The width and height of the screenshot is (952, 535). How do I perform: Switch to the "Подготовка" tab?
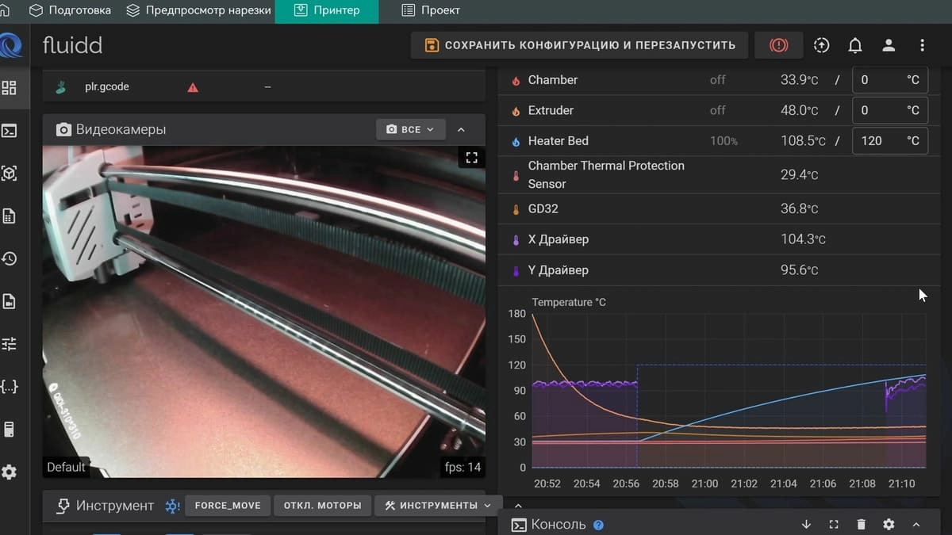[70, 11]
